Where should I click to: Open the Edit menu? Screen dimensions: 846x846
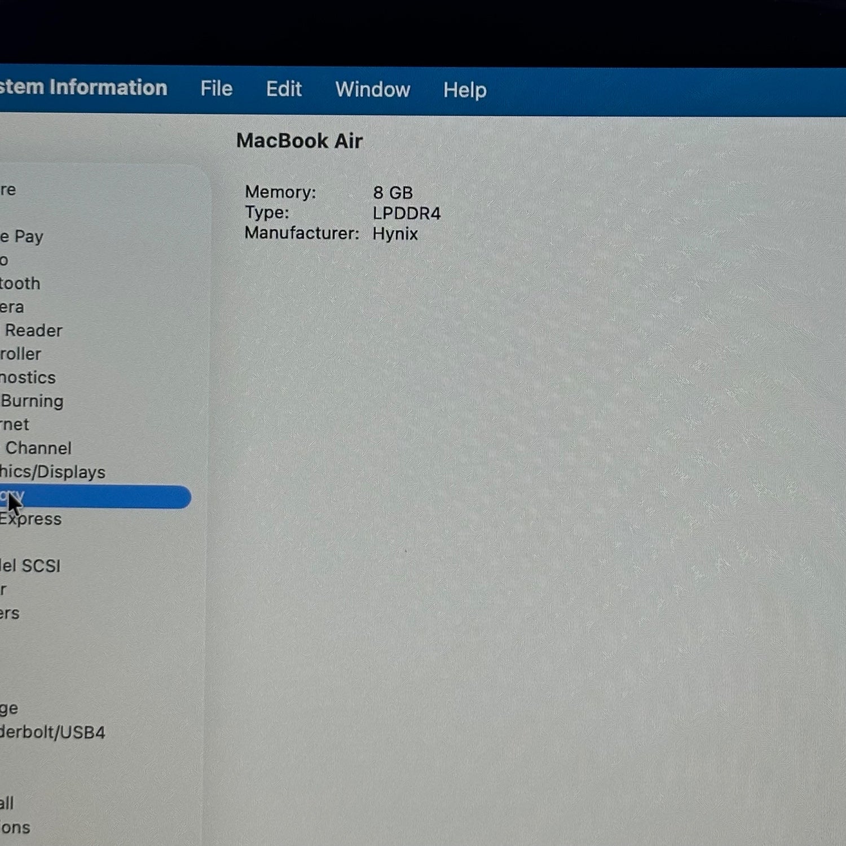(284, 89)
